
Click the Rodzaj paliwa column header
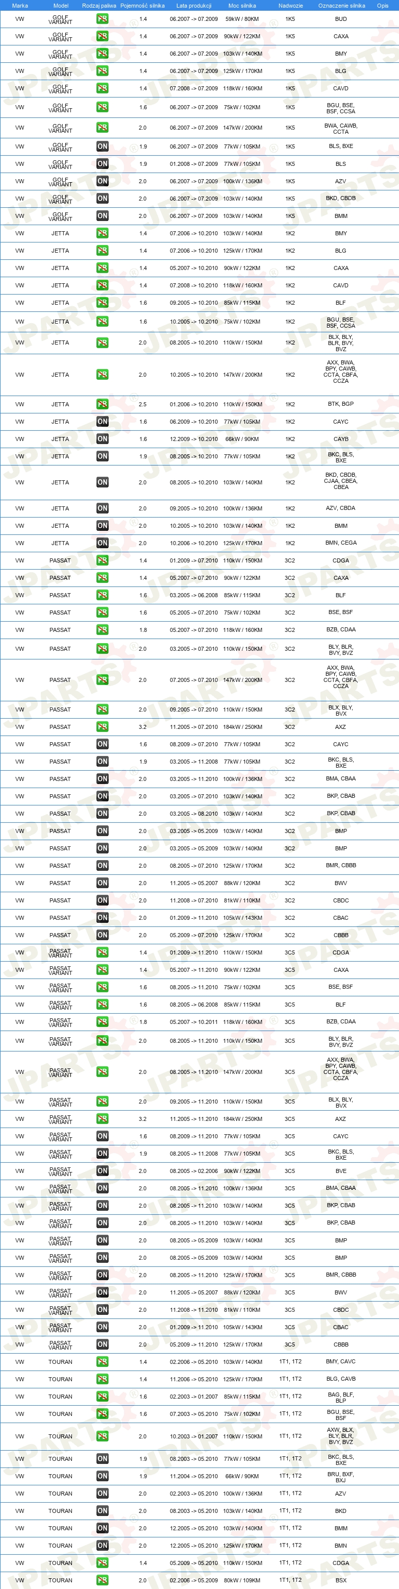pyautogui.click(x=99, y=6)
